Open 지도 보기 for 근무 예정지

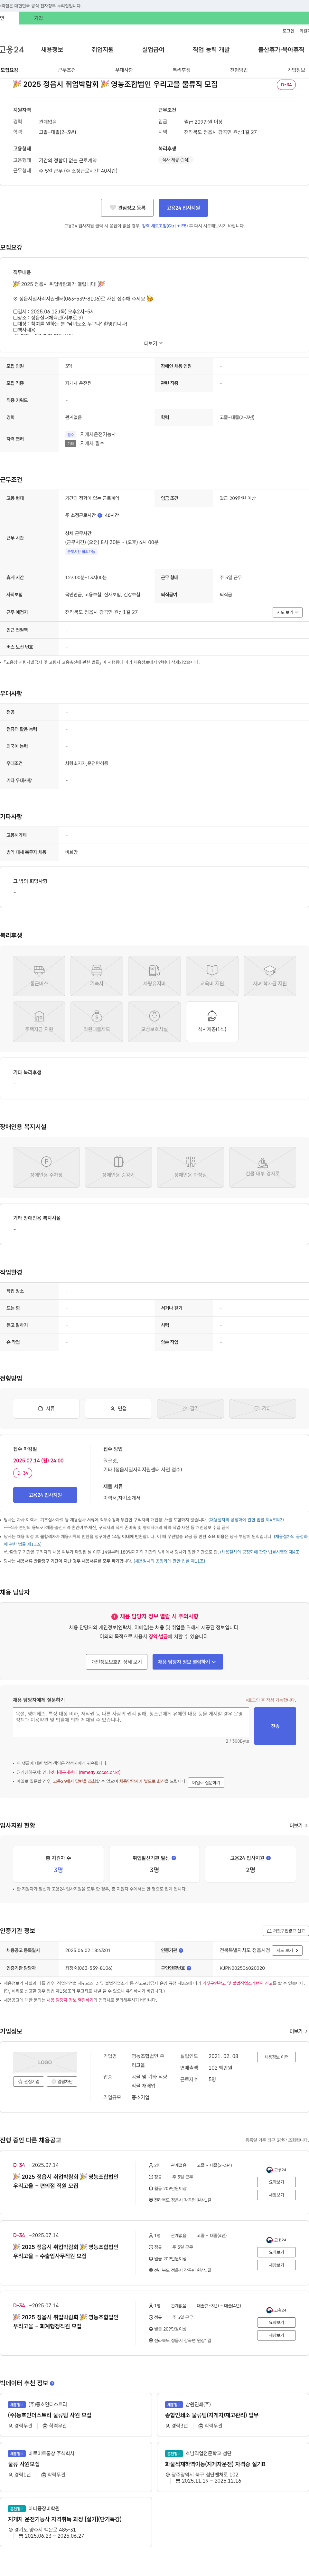[288, 612]
